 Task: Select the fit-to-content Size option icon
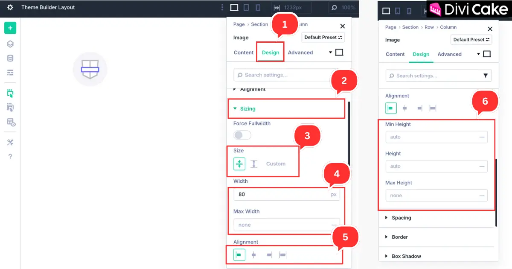click(x=239, y=164)
